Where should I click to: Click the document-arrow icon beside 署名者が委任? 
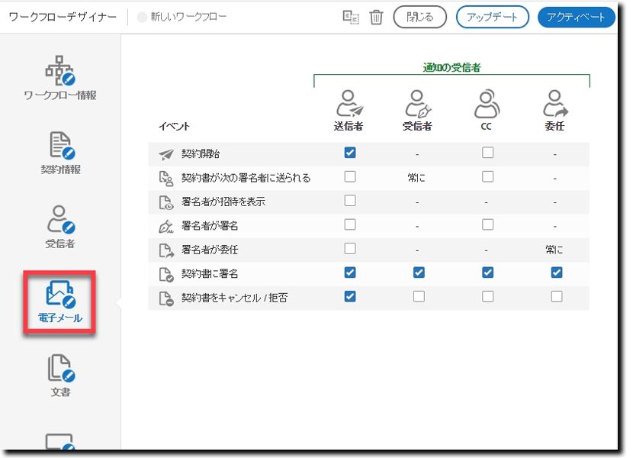click(x=166, y=250)
